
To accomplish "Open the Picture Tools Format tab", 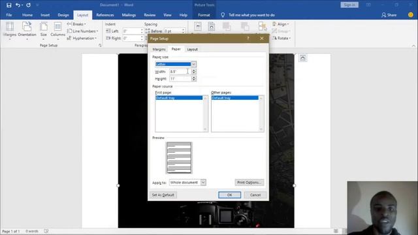I will 204,15.
